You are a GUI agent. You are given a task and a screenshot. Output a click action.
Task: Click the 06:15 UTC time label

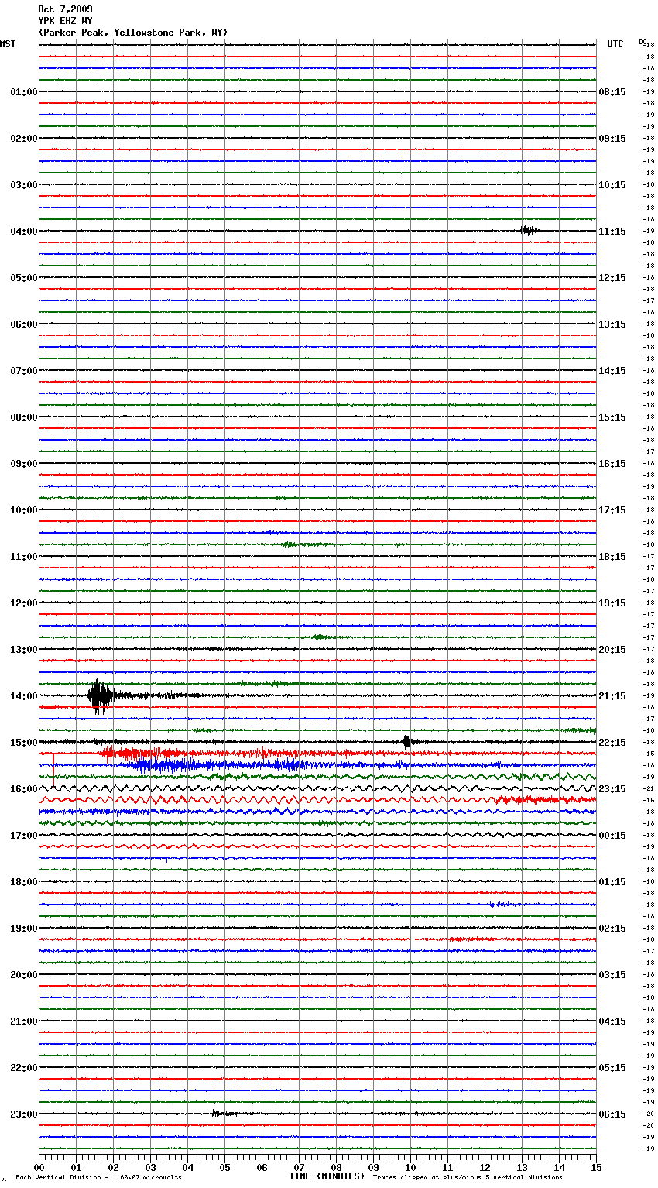tap(612, 1114)
